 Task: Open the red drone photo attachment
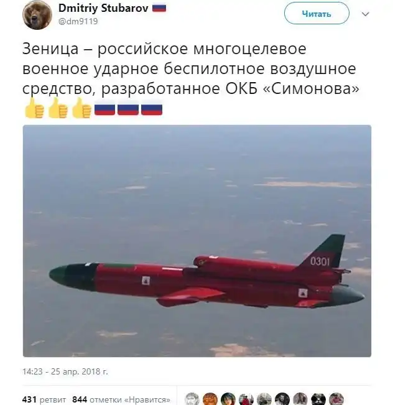pos(197,241)
